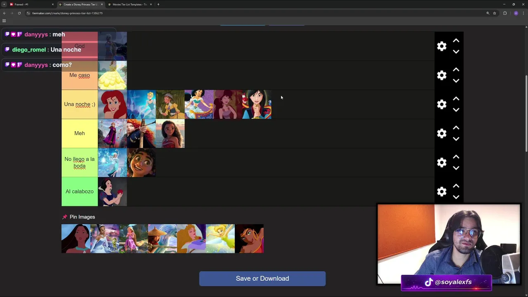
Task: Move the Me caso row up
Action: [x=456, y=70]
